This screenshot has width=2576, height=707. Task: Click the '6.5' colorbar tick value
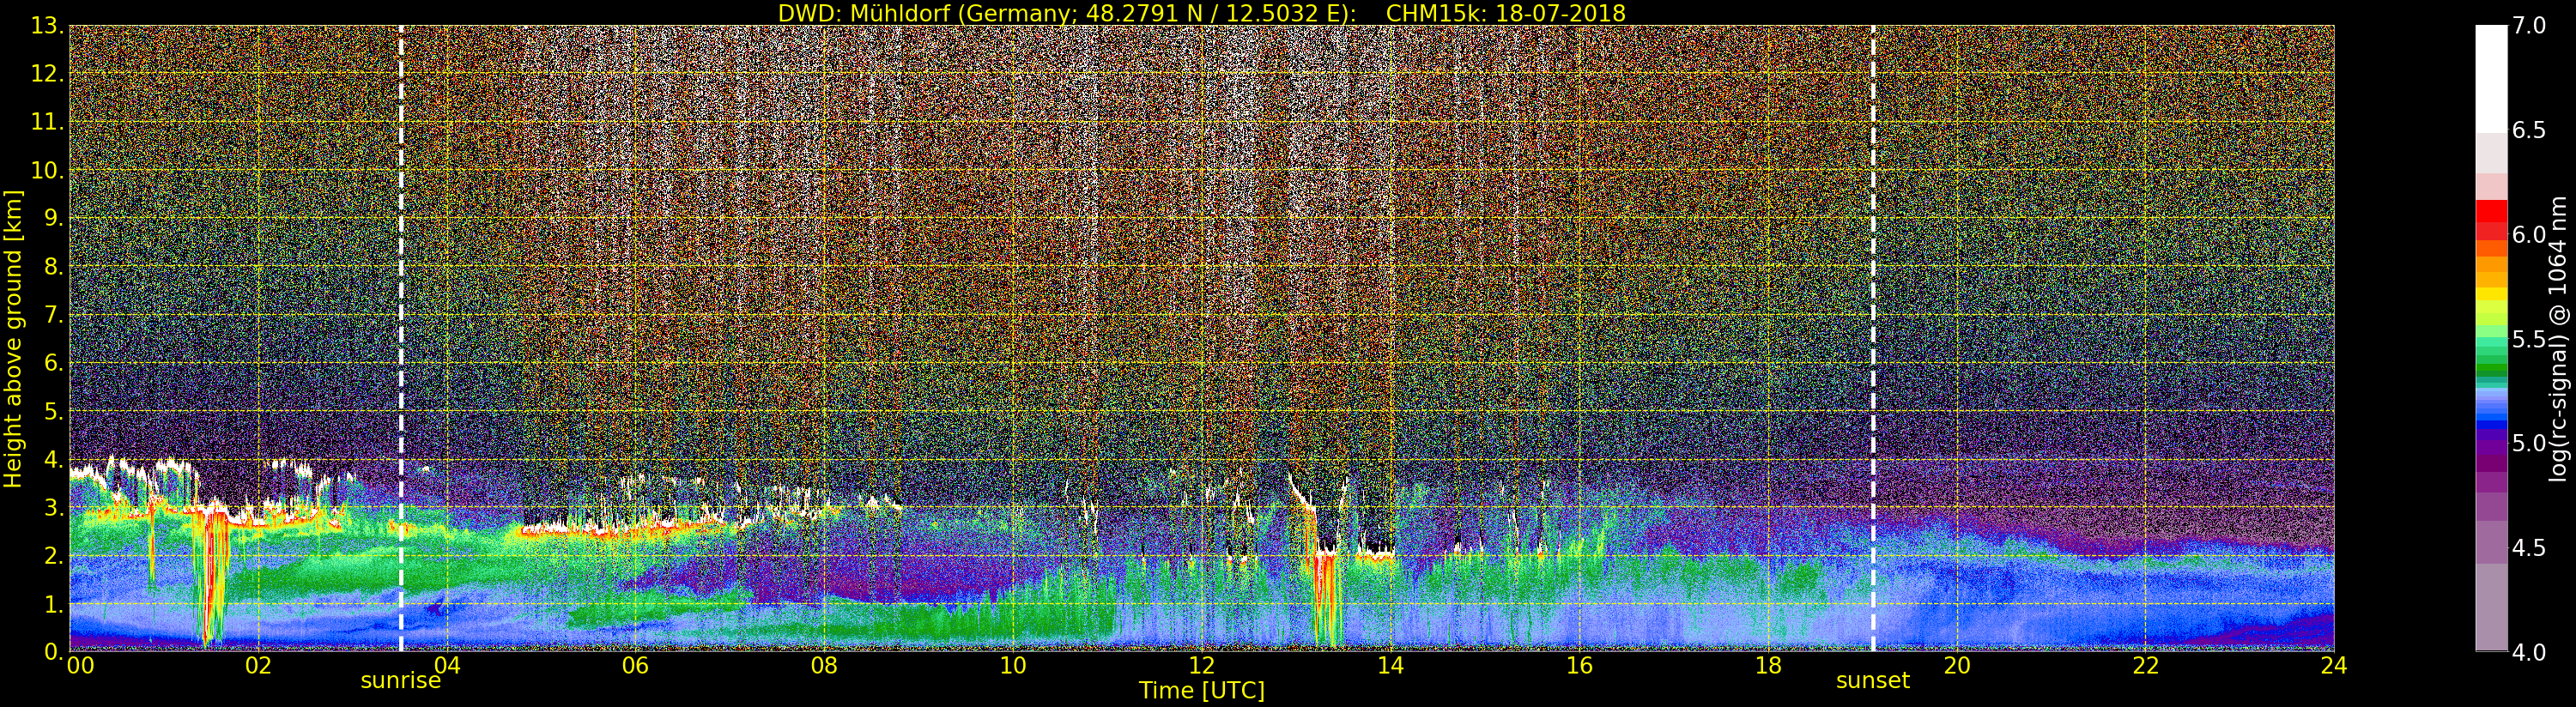coord(2529,130)
